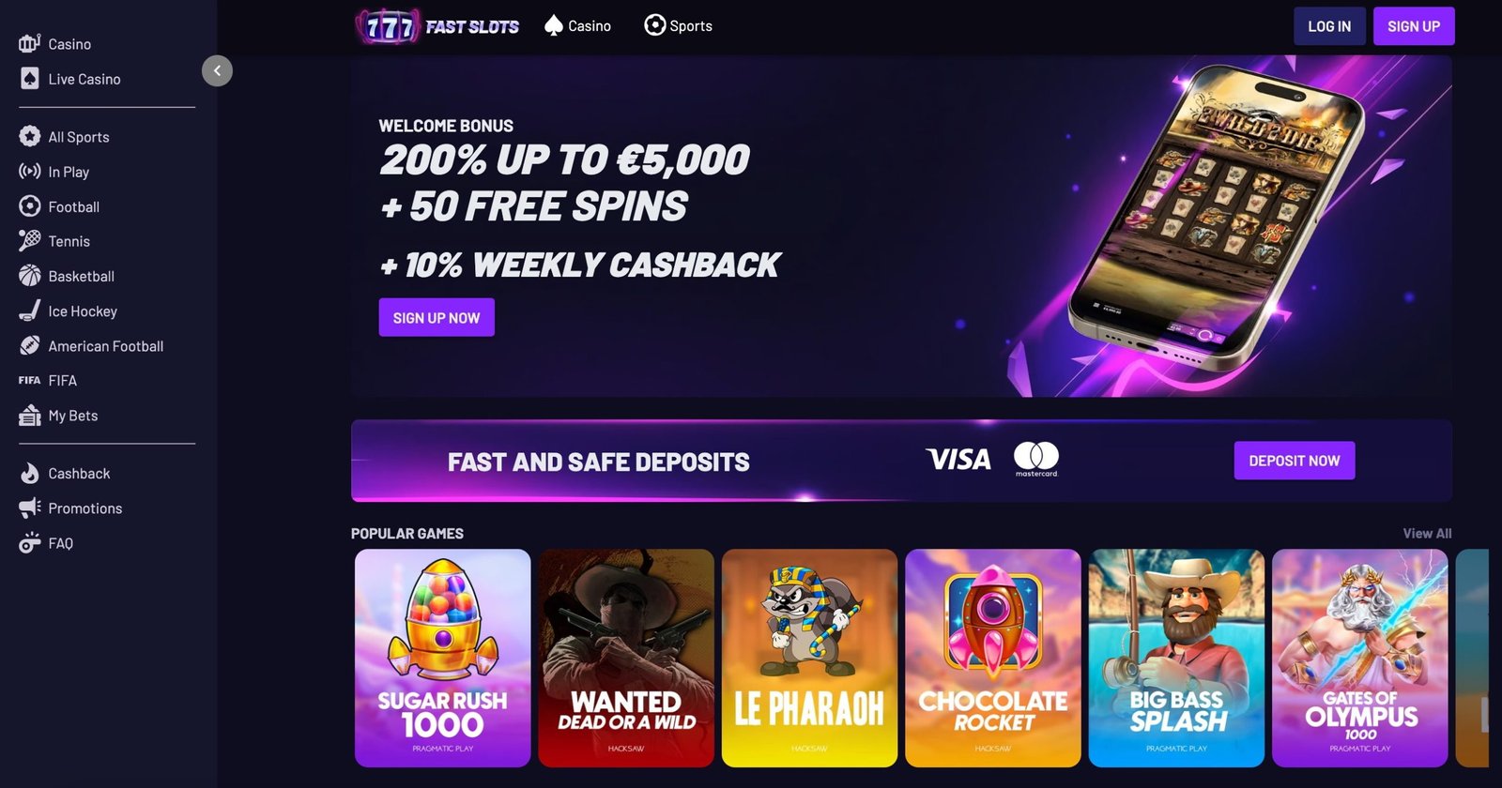Open the Casino slot machine icon in sidebar

pyautogui.click(x=29, y=43)
